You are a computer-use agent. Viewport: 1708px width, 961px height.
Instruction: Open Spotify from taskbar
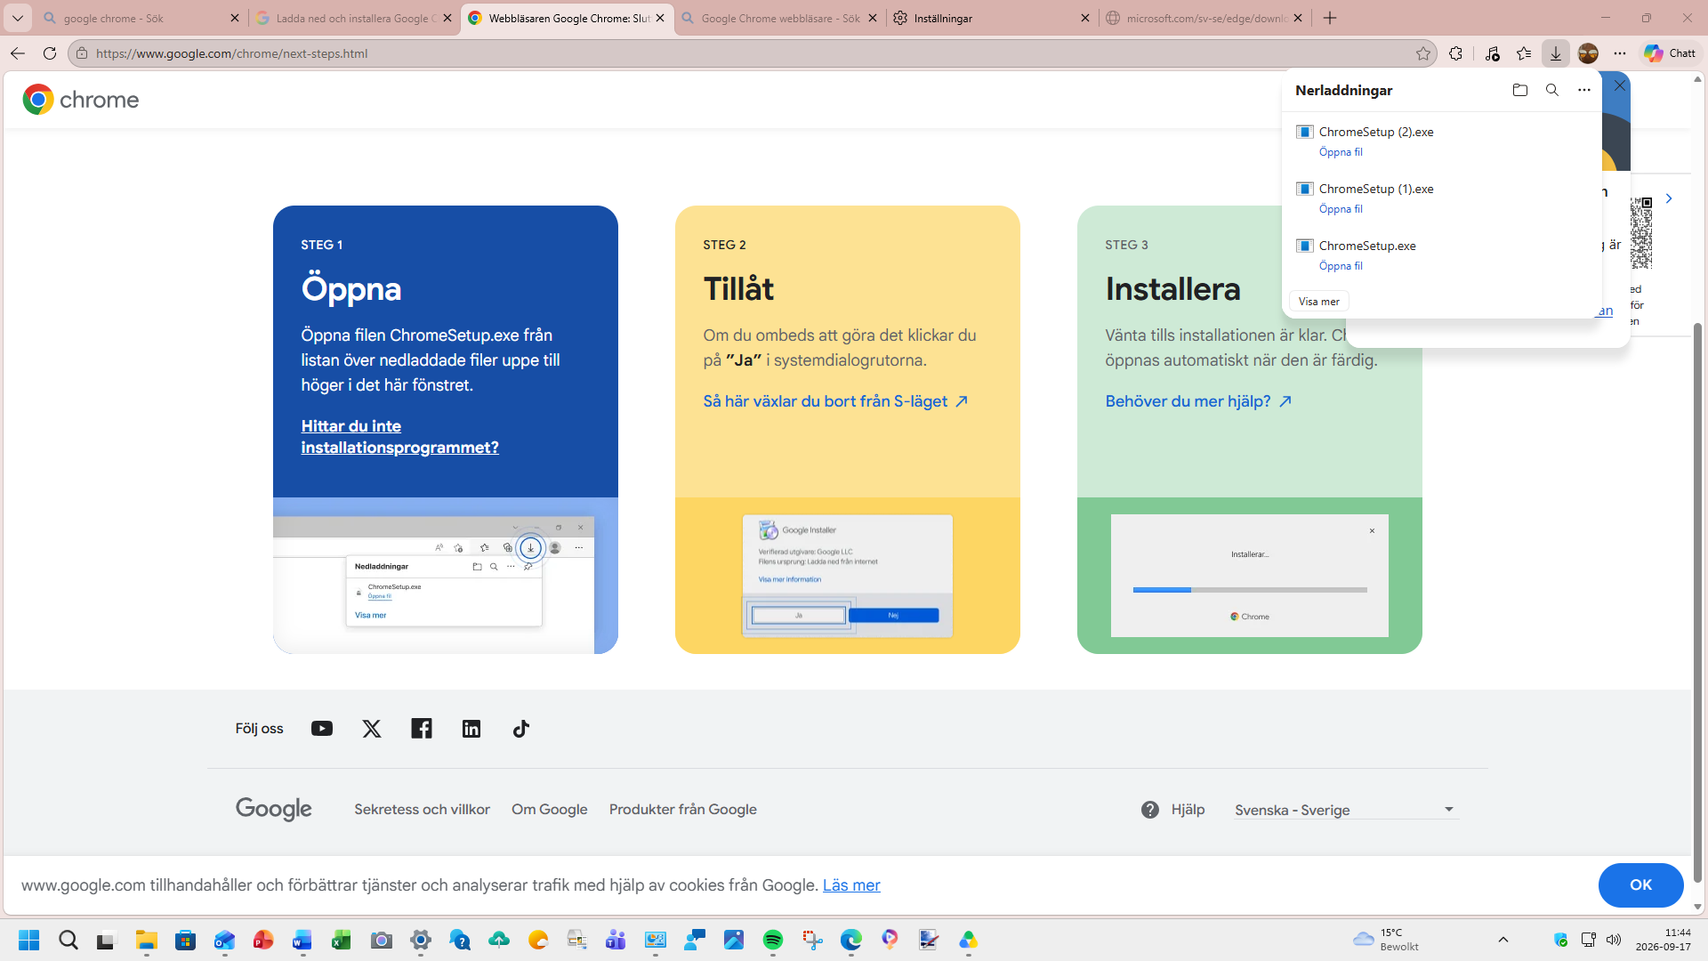tap(772, 940)
